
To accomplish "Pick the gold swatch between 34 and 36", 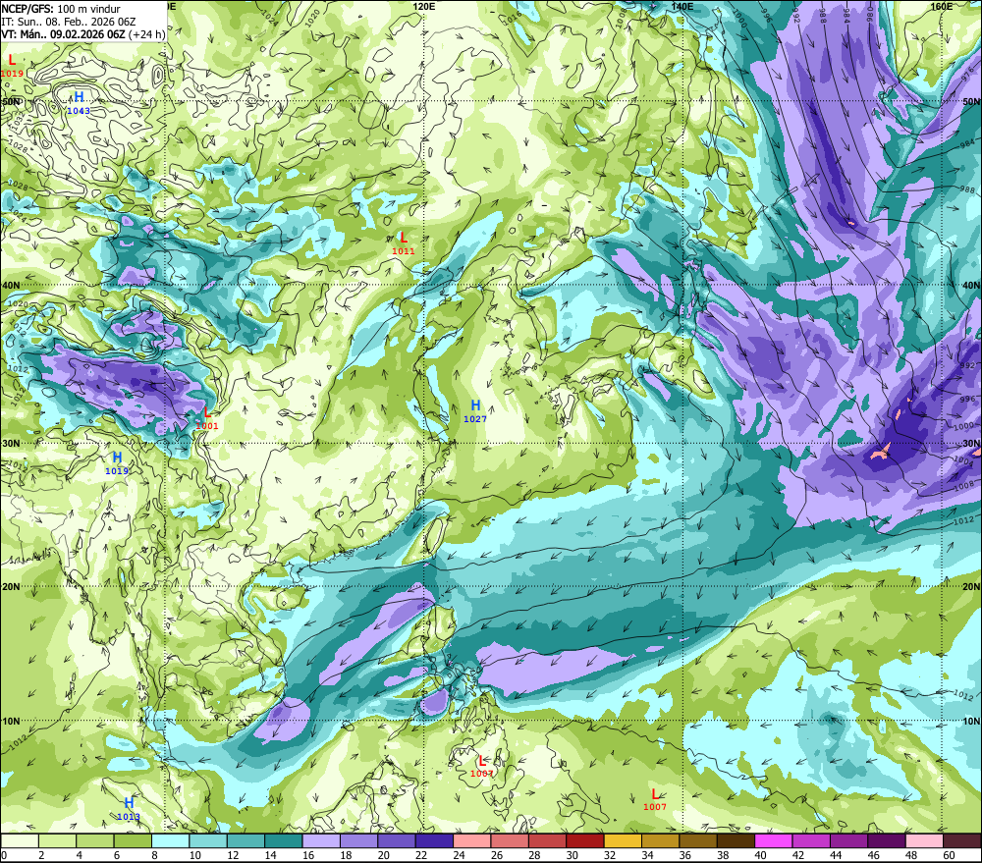I will [660, 840].
